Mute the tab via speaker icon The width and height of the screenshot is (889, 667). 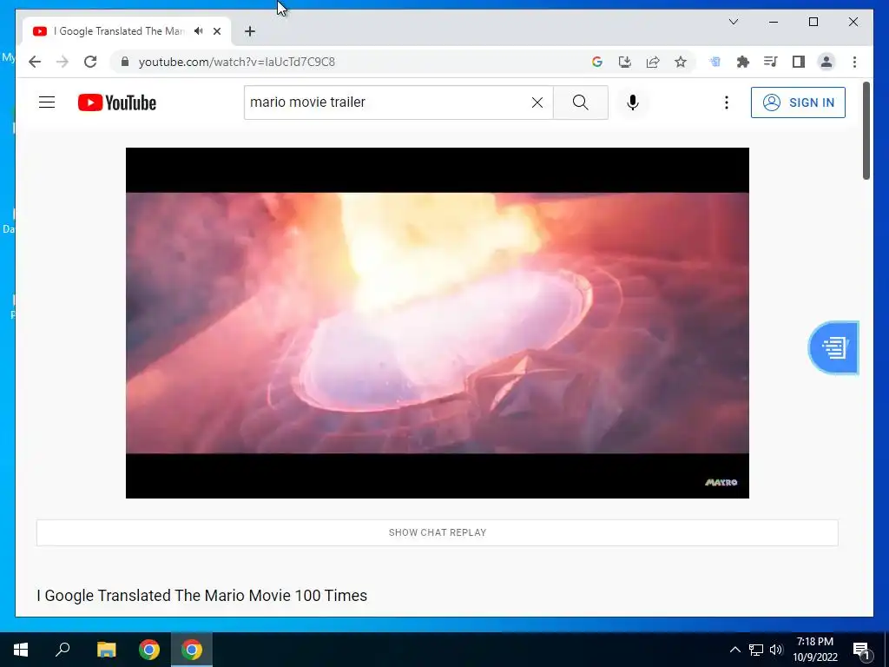tap(199, 31)
